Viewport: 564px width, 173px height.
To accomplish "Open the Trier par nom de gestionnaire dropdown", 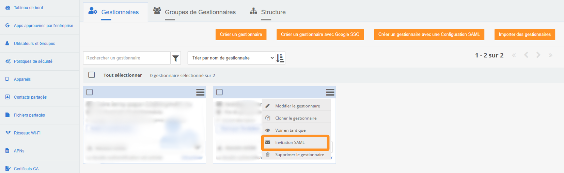I will tap(231, 58).
